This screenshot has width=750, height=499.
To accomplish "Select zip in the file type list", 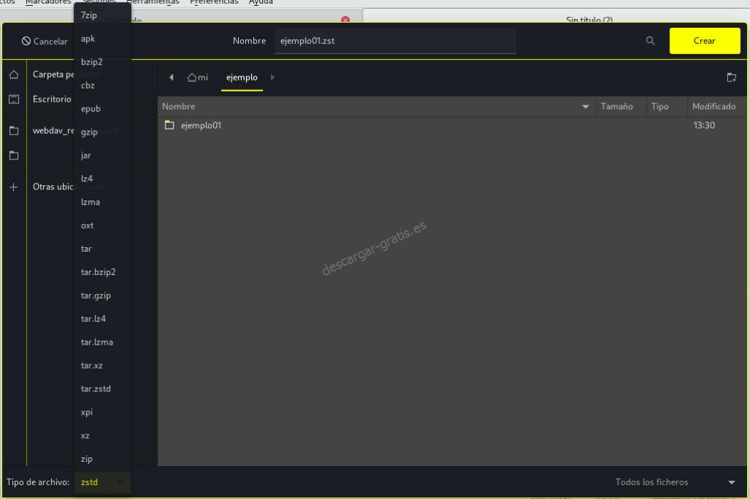I will (86, 459).
